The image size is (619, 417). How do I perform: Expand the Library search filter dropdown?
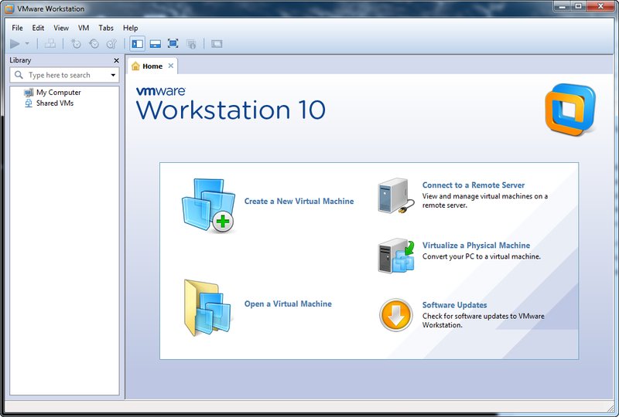click(113, 75)
